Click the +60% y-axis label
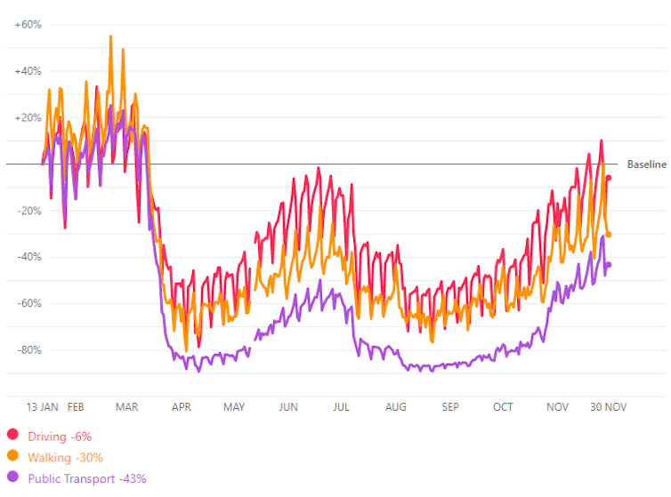 [28, 25]
